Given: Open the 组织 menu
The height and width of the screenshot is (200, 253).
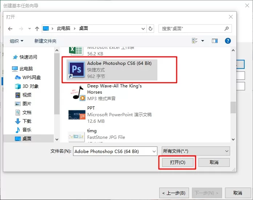Looking at the screenshot, I should pyautogui.click(x=16, y=41).
